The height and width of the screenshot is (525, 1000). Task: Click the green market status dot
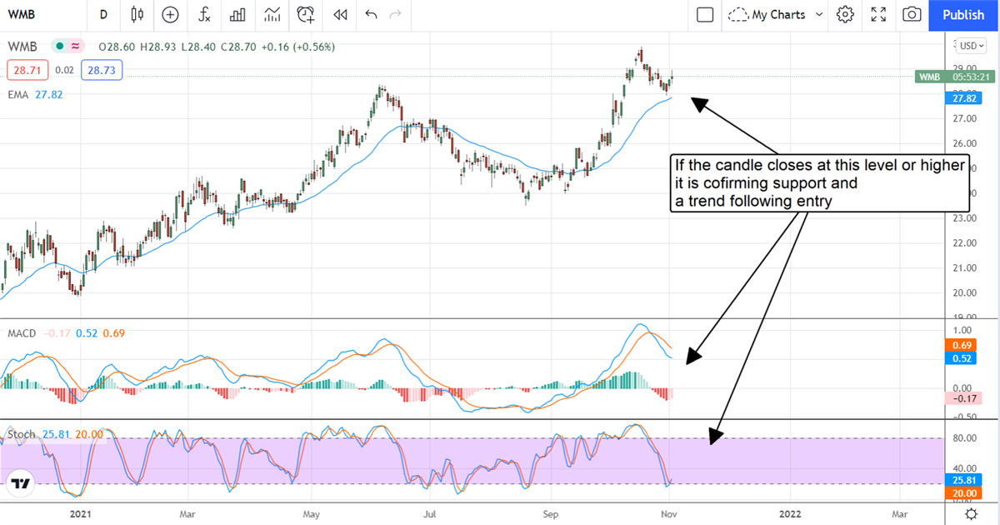click(x=58, y=47)
